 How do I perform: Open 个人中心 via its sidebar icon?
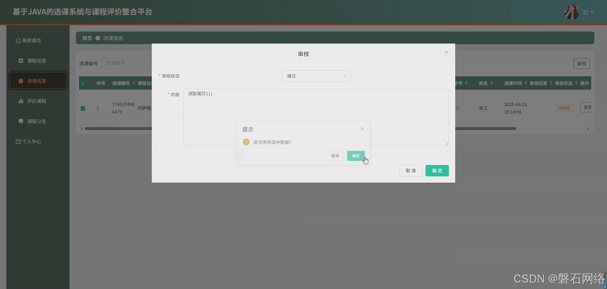point(18,141)
